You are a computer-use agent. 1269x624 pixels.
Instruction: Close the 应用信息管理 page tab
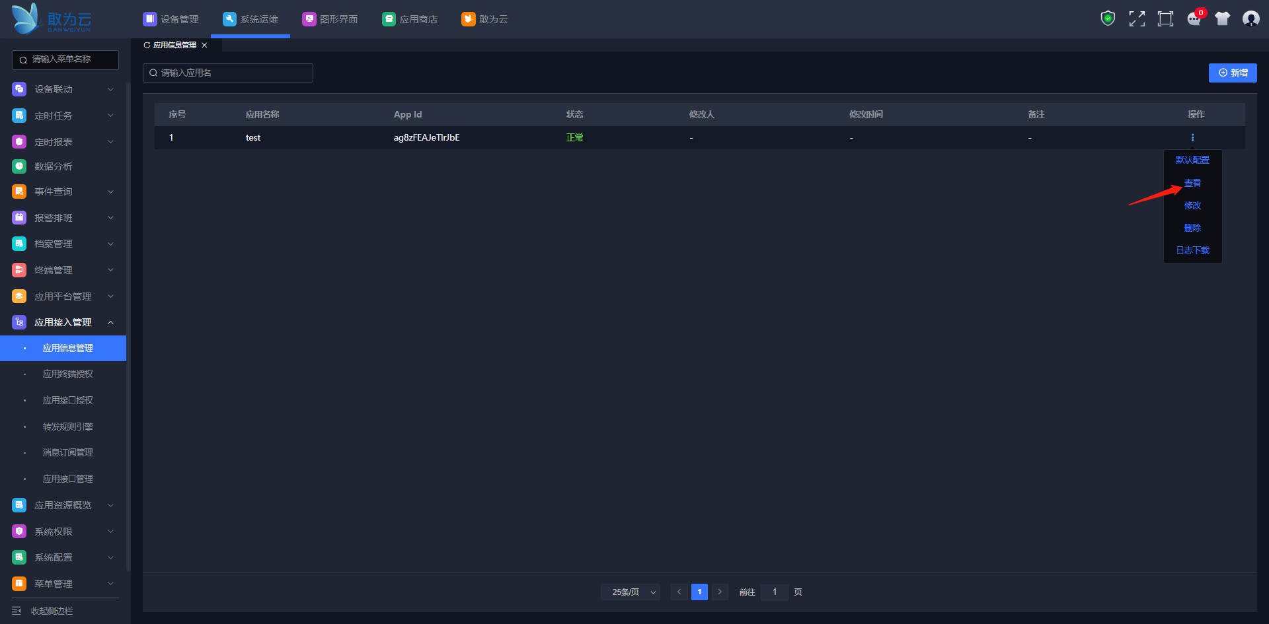(x=204, y=45)
